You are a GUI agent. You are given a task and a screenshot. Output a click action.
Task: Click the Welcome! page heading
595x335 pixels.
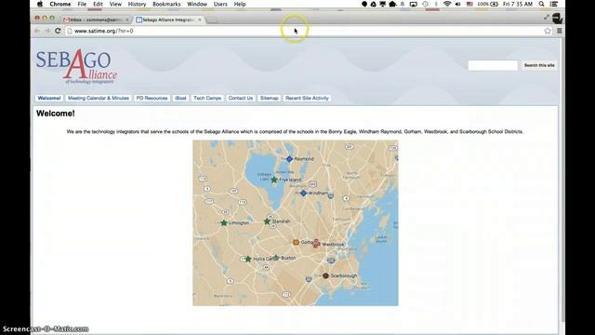click(x=56, y=114)
